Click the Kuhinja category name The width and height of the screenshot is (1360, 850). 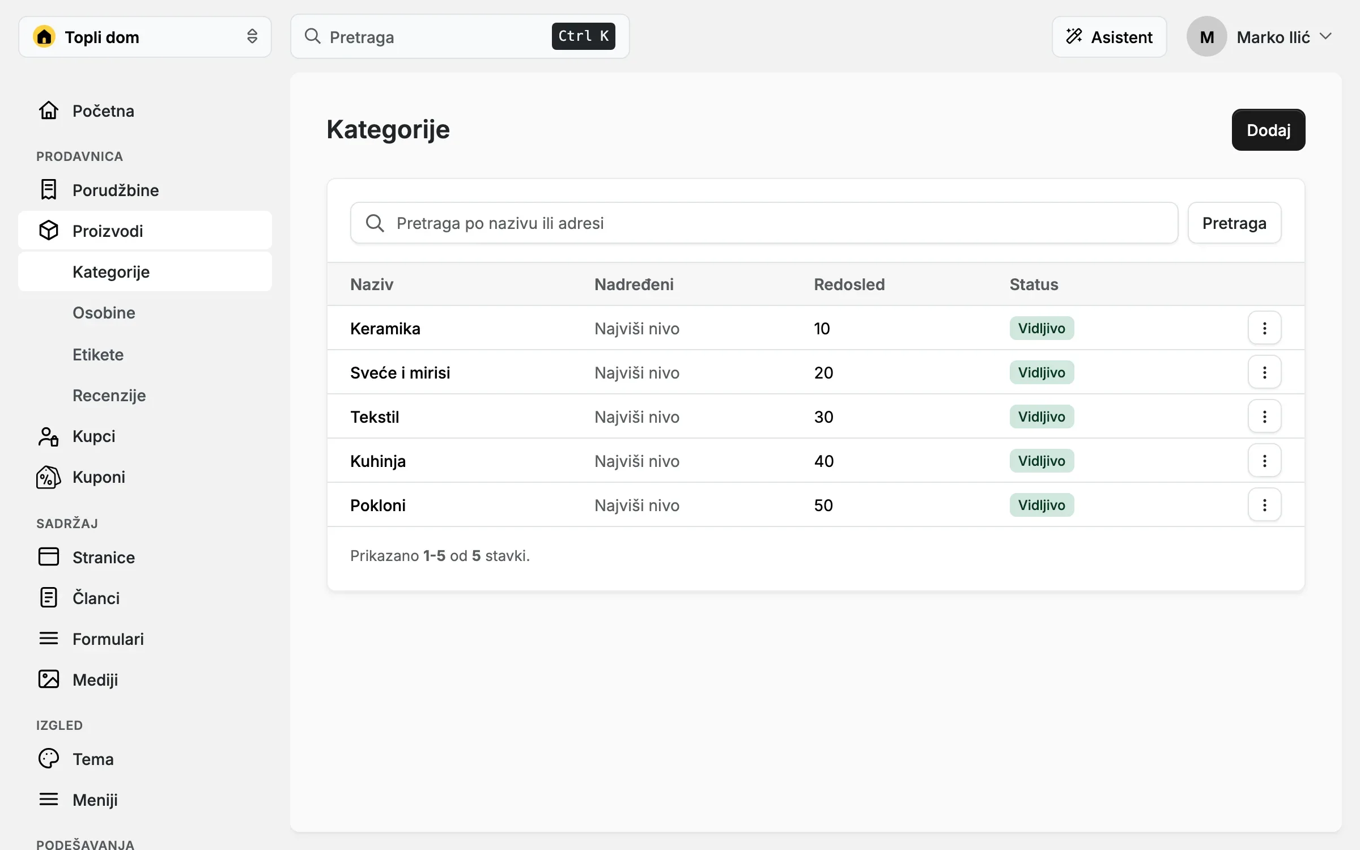pyautogui.click(x=378, y=461)
